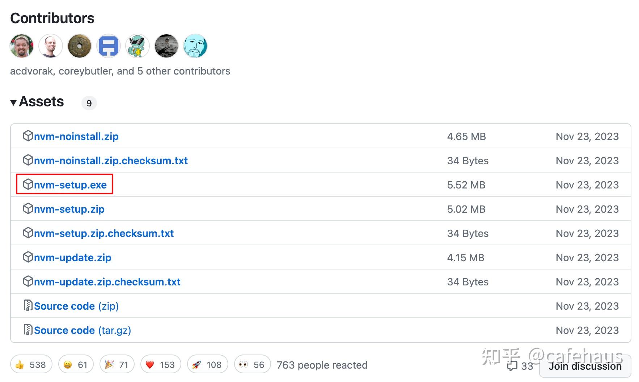Click the package icon beside nvm-setup.exe
The width and height of the screenshot is (639, 382).
(28, 184)
